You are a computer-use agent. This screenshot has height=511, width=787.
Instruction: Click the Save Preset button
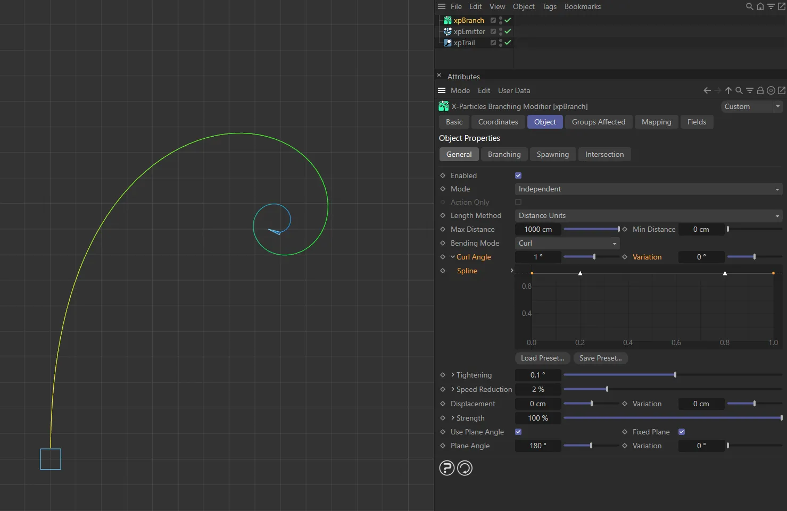click(600, 358)
